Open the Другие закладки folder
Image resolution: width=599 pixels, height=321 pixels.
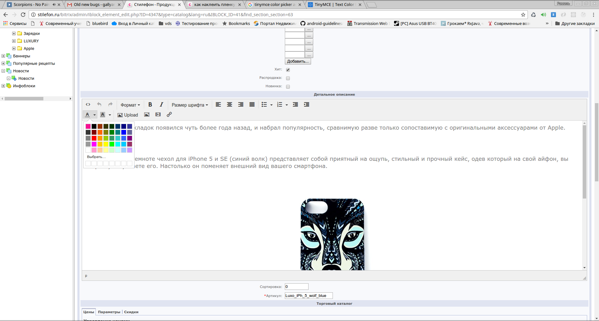click(x=575, y=23)
